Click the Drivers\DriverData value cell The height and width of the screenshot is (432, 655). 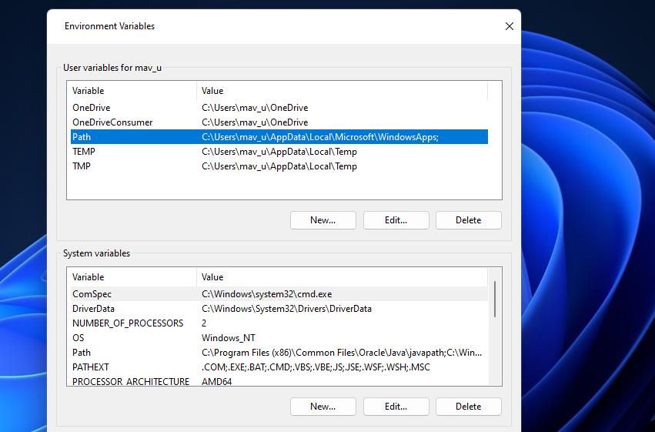[286, 309]
